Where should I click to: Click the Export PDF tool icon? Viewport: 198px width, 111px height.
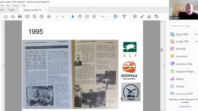click(x=172, y=34)
